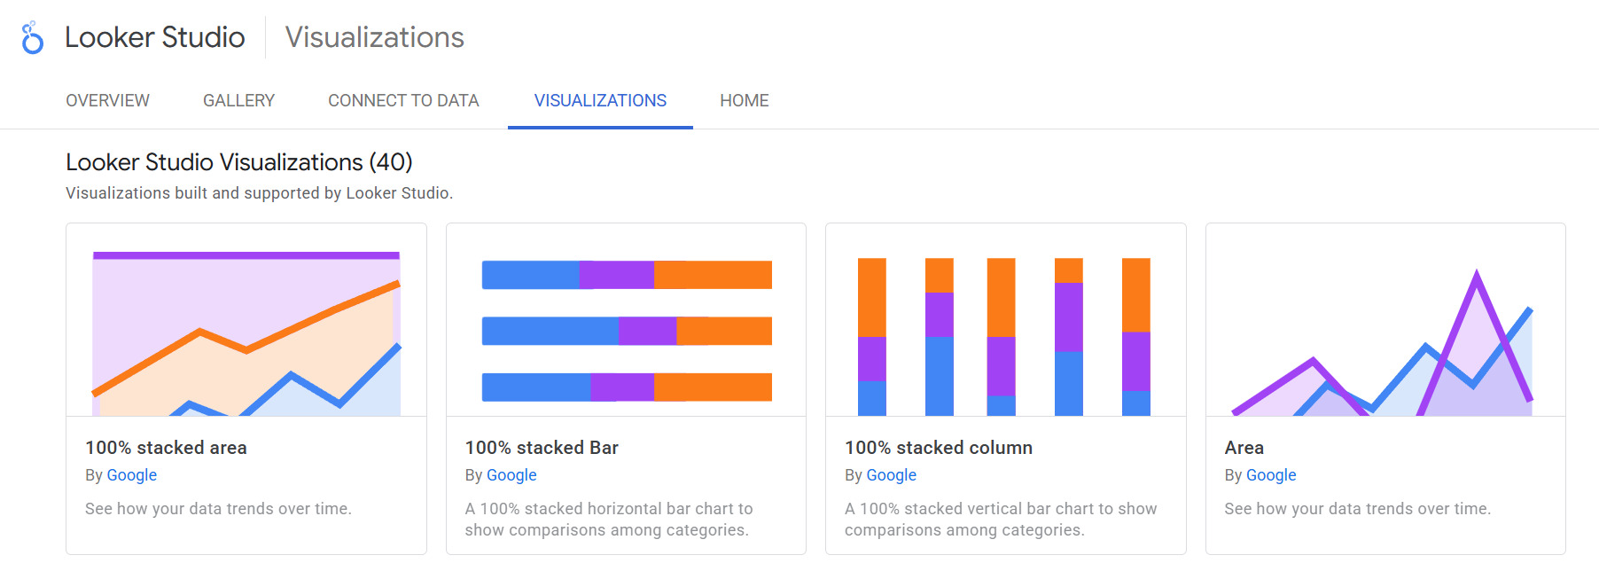The width and height of the screenshot is (1599, 571).
Task: Select the Area card title
Action: tap(1244, 448)
